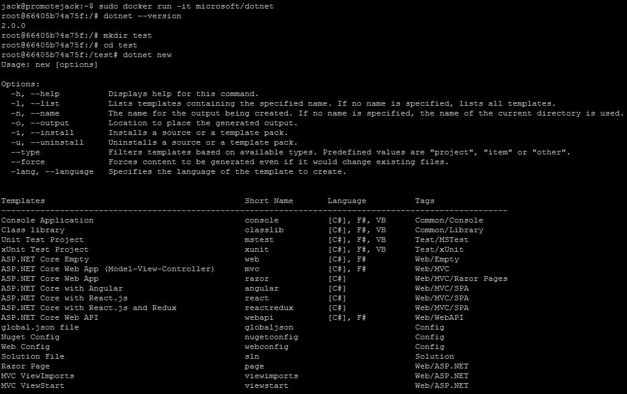Click 'Web Config' template name
627x394 pixels.
(x=26, y=347)
